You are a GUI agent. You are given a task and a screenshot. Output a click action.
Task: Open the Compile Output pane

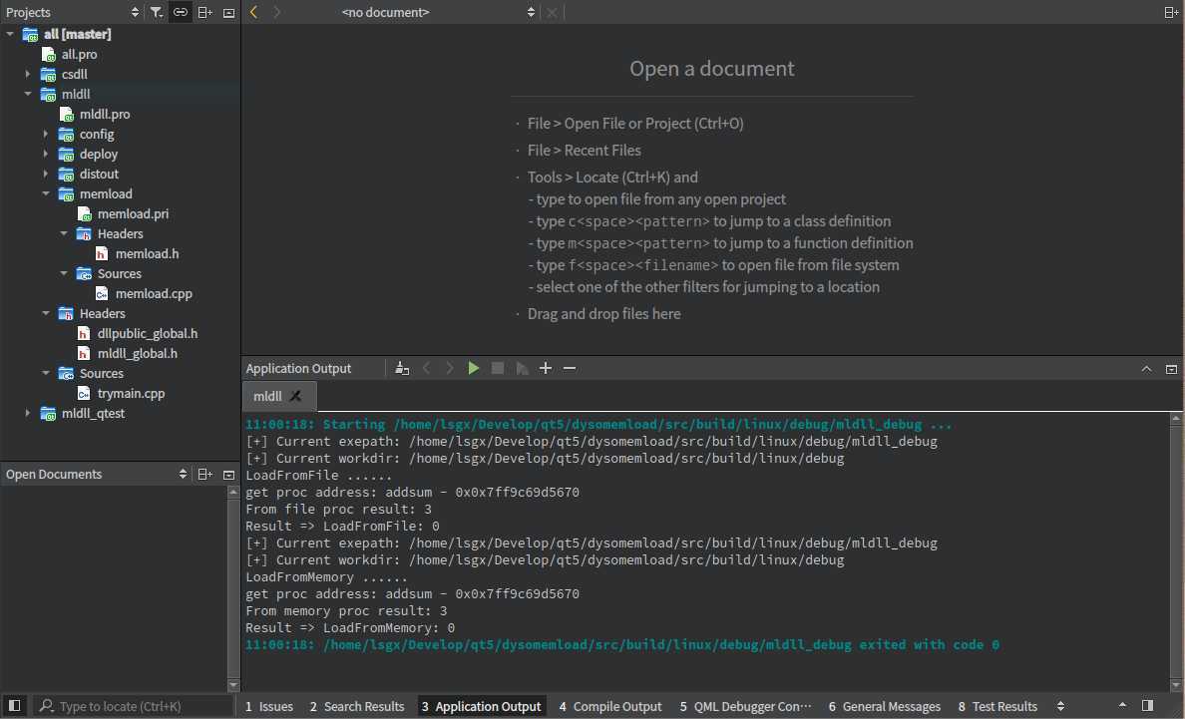609,706
